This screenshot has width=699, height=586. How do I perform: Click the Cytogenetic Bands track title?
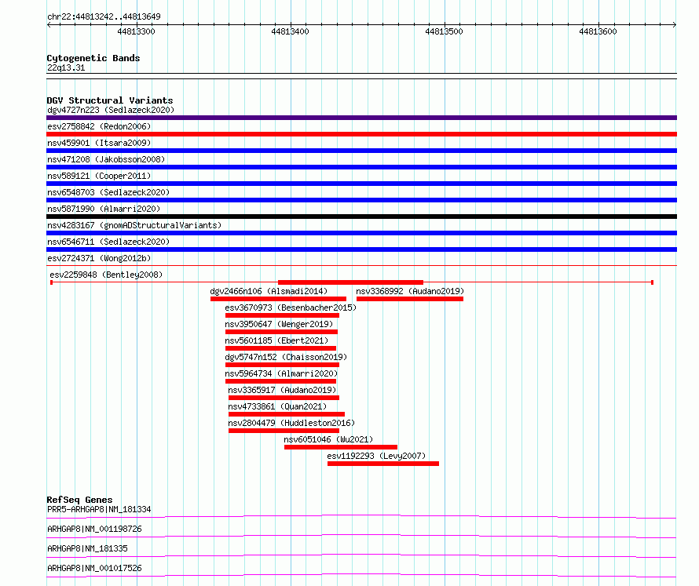click(x=93, y=58)
